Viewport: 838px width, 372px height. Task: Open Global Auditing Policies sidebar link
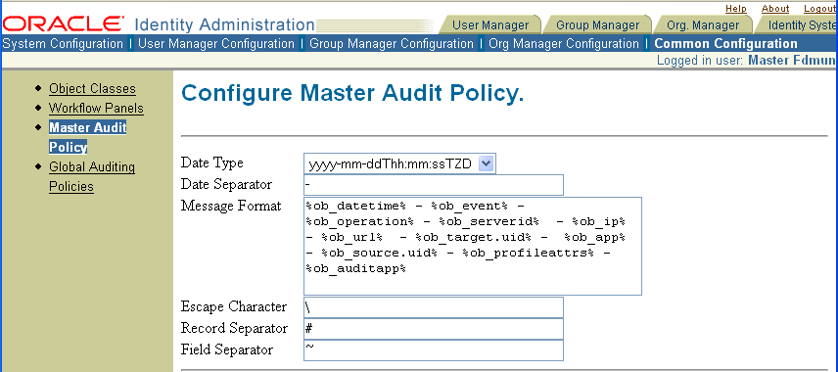[92, 176]
